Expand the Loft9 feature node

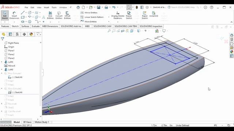pos(2,70)
